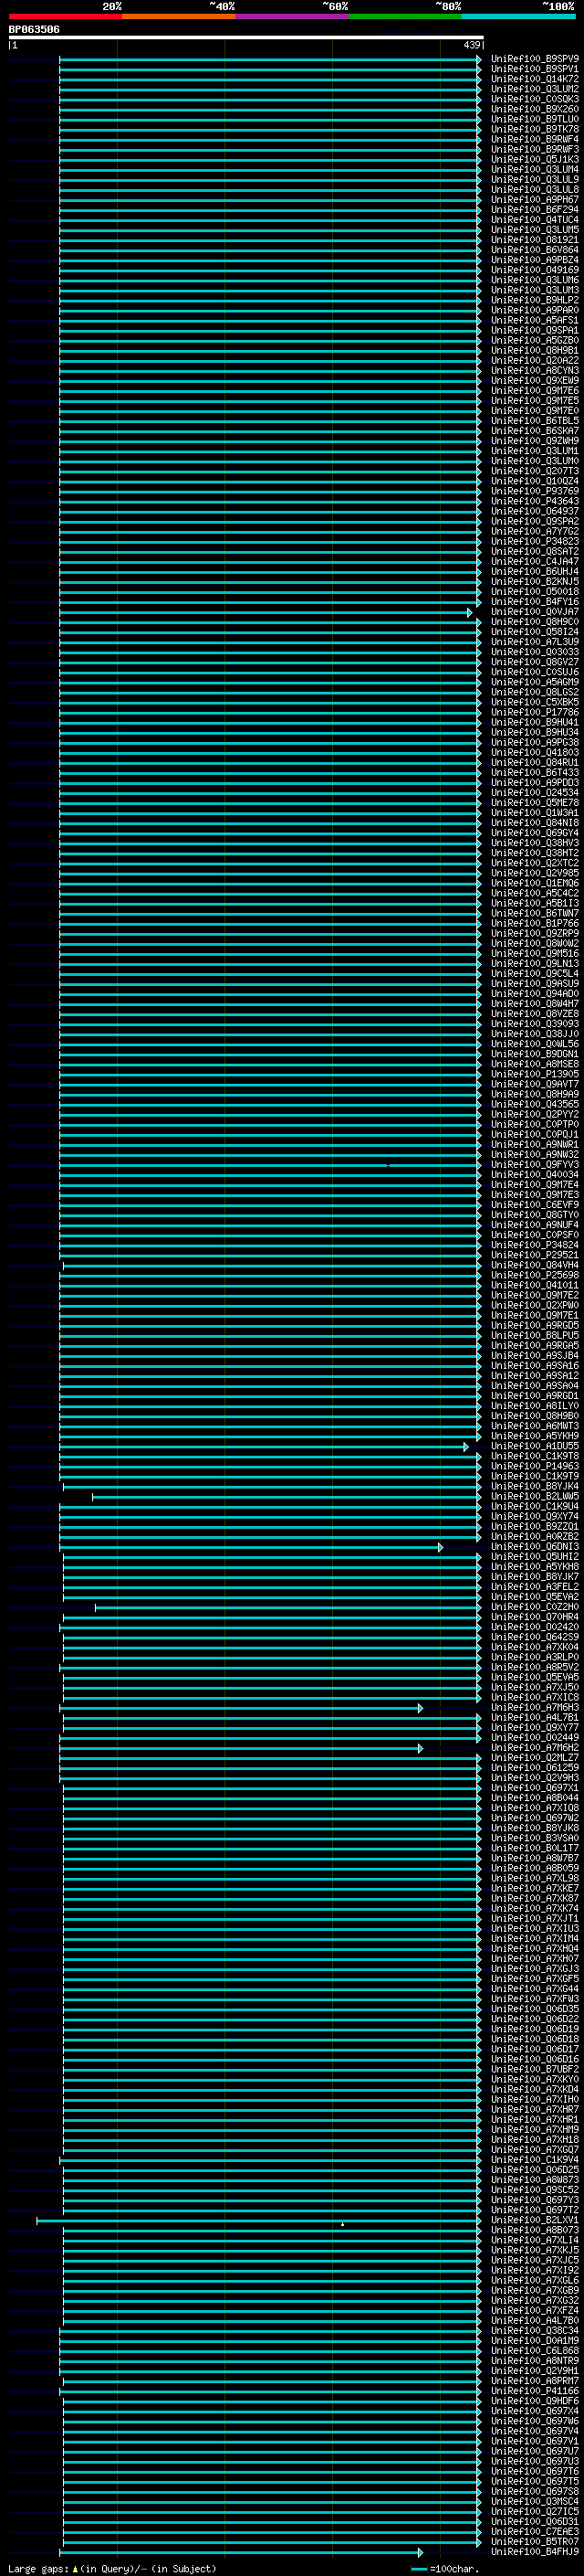
Task: Click the white query sequence bar
Action: click(246, 38)
